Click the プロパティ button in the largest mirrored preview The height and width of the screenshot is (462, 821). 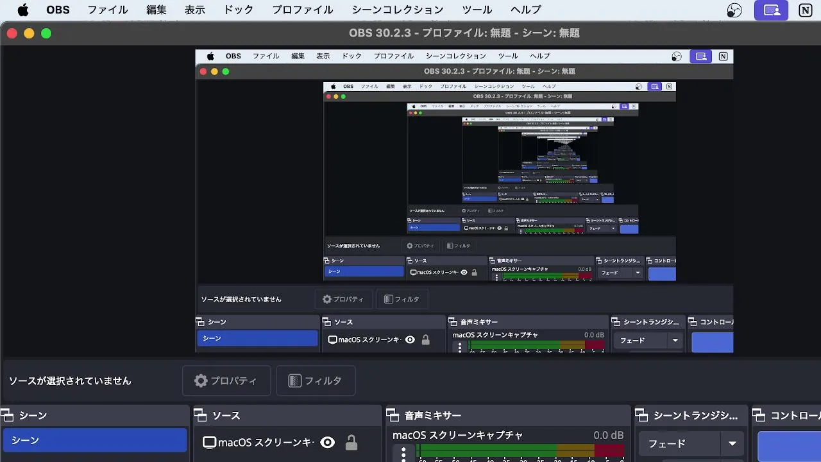[x=343, y=299]
